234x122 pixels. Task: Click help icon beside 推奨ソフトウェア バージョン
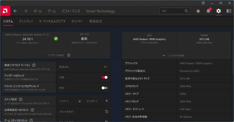click(x=34, y=65)
